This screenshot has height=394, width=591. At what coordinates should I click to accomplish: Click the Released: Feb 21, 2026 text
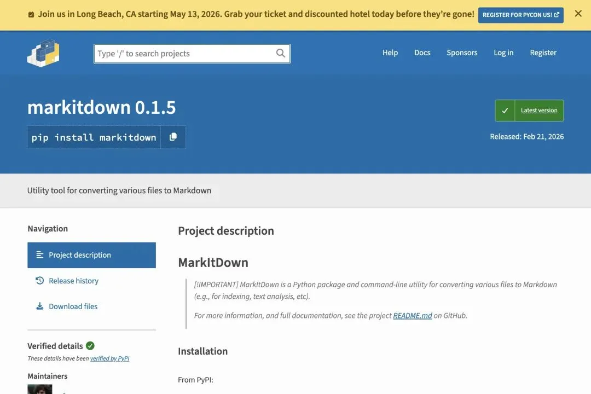[526, 136]
